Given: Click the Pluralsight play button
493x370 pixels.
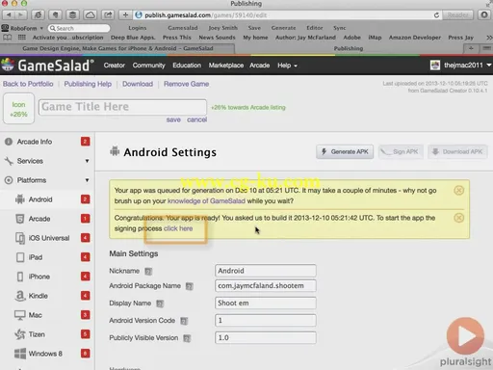Looking at the screenshot, I should click(465, 336).
